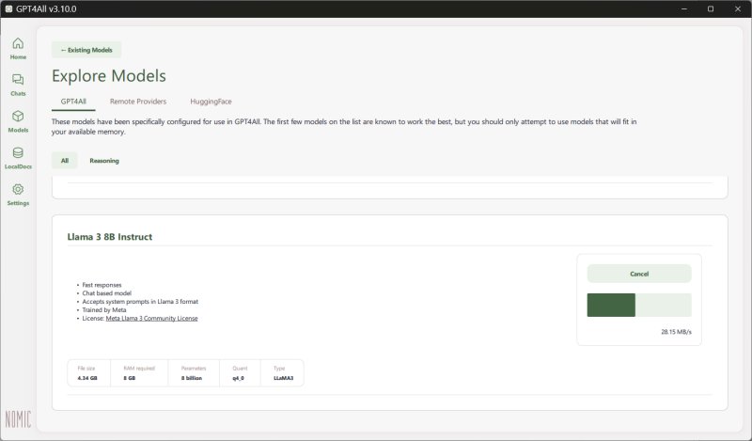
Task: Open the Home page icon
Action: pos(18,43)
